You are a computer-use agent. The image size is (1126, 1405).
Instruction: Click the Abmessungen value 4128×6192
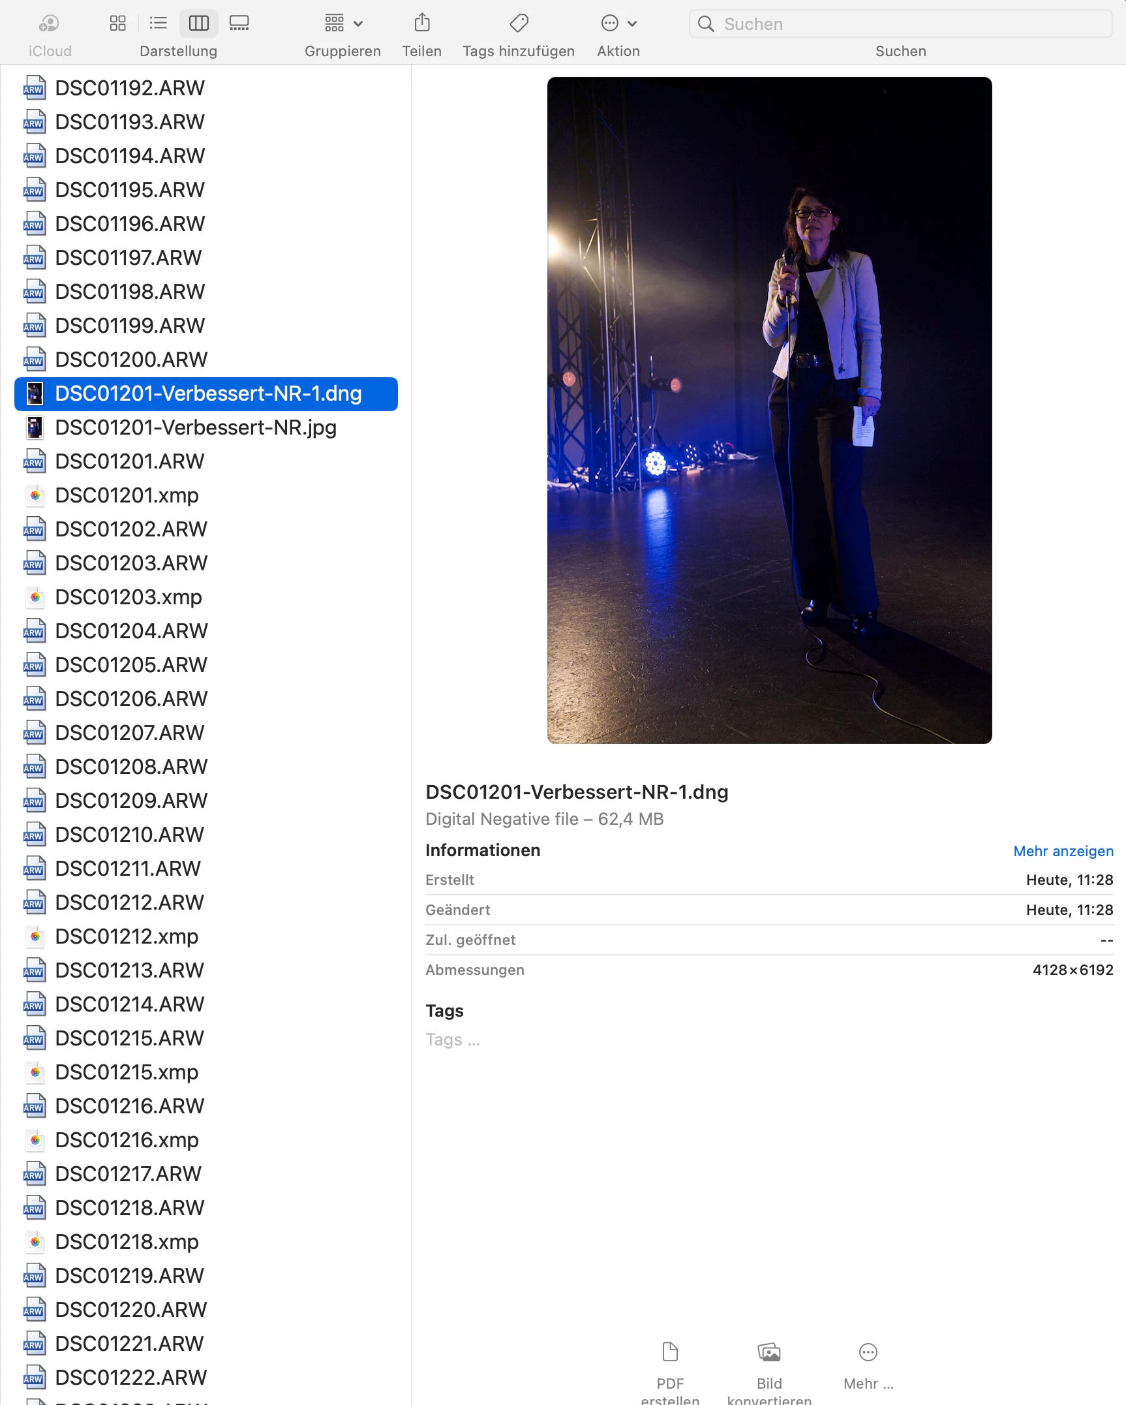(1073, 970)
